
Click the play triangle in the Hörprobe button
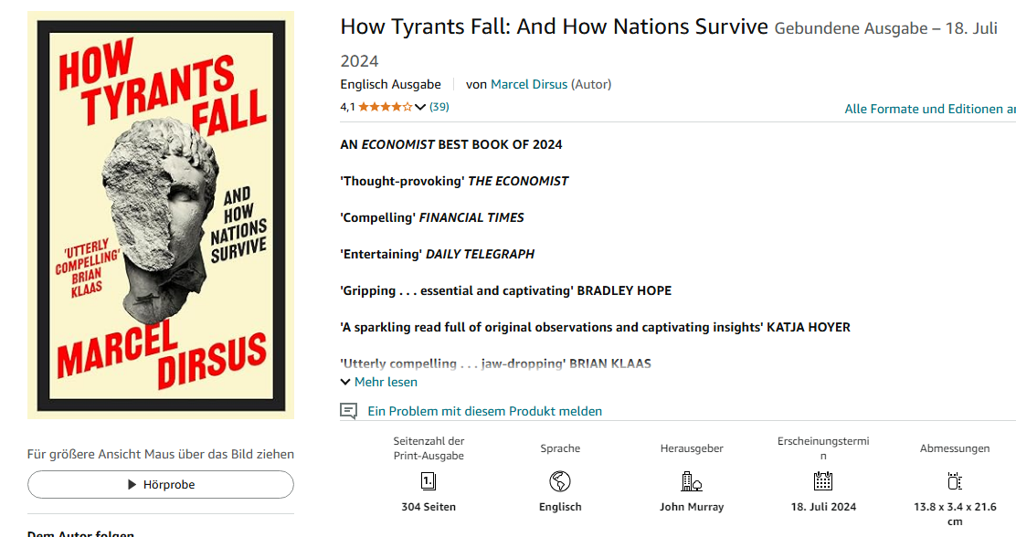[132, 485]
